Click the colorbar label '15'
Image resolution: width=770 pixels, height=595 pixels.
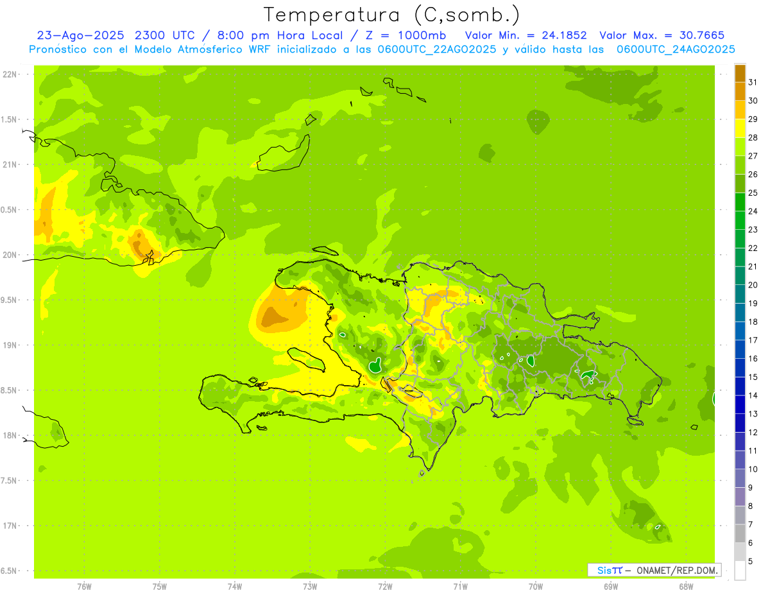point(753,377)
